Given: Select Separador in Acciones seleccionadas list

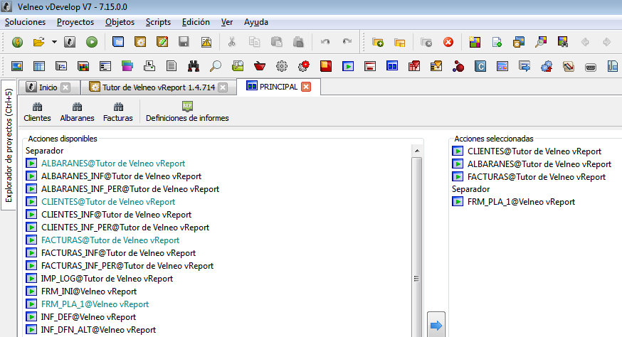Looking at the screenshot, I should pyautogui.click(x=471, y=189).
